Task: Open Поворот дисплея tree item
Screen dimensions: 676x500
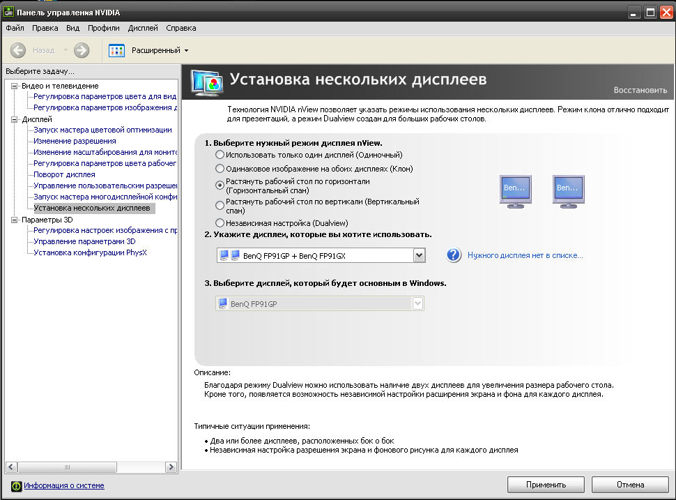Action: click(x=64, y=175)
